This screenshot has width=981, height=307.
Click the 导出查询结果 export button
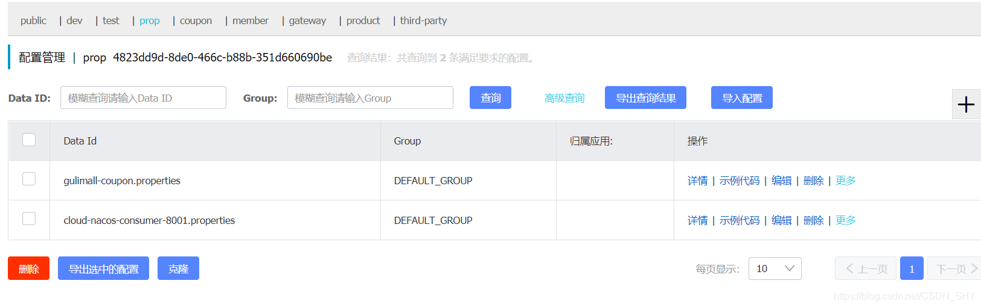[x=645, y=98]
